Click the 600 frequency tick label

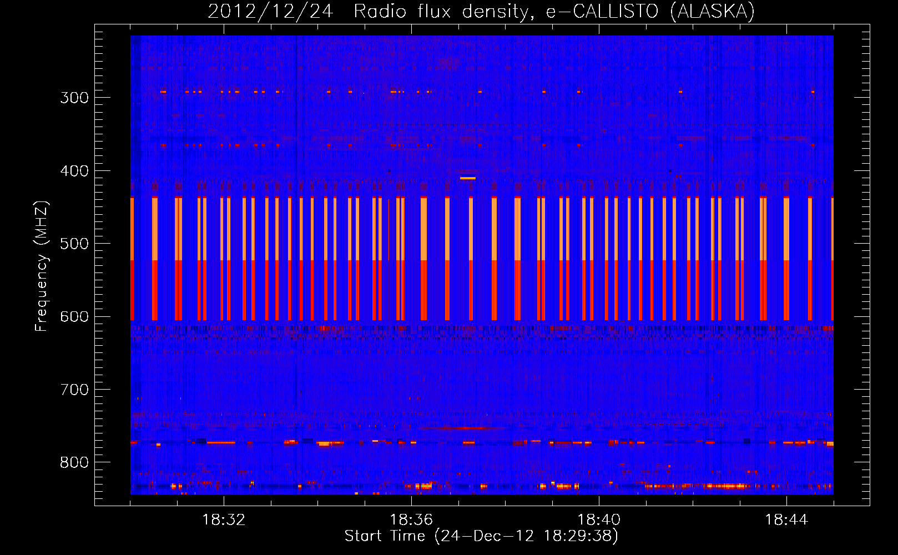pos(74,317)
